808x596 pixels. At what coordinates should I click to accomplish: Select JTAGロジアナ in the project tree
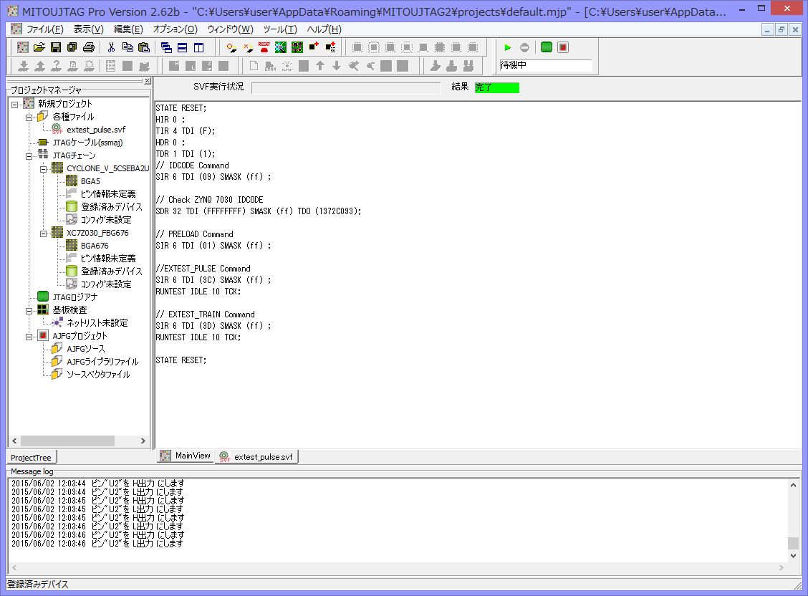coord(74,297)
